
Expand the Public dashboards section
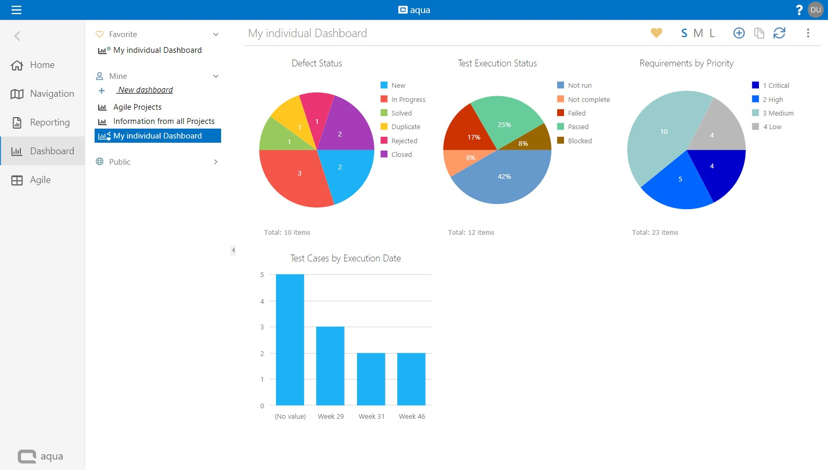(x=215, y=162)
